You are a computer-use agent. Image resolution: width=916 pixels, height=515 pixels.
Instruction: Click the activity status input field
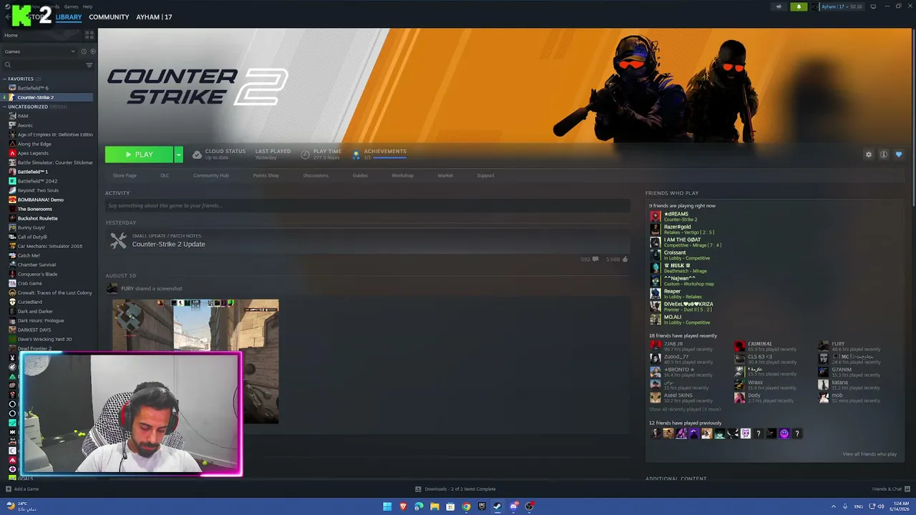(x=367, y=206)
